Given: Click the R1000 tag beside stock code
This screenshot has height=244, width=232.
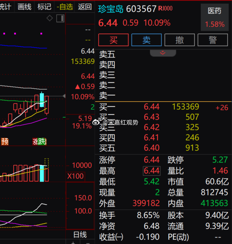Looking at the screenshot, I should coord(165,8).
